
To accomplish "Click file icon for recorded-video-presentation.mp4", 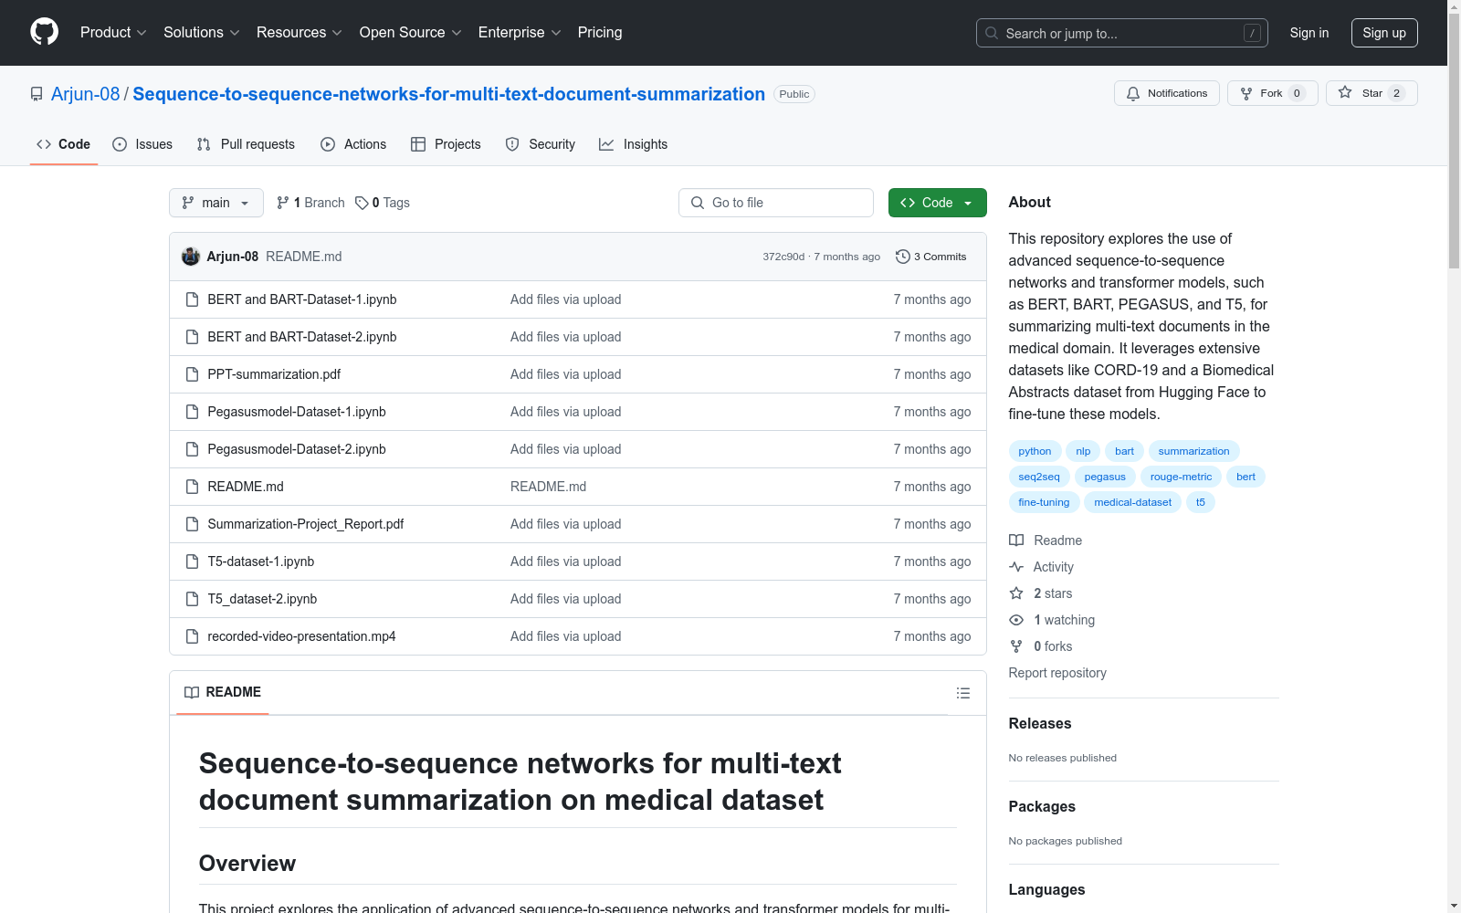I will [x=192, y=636].
